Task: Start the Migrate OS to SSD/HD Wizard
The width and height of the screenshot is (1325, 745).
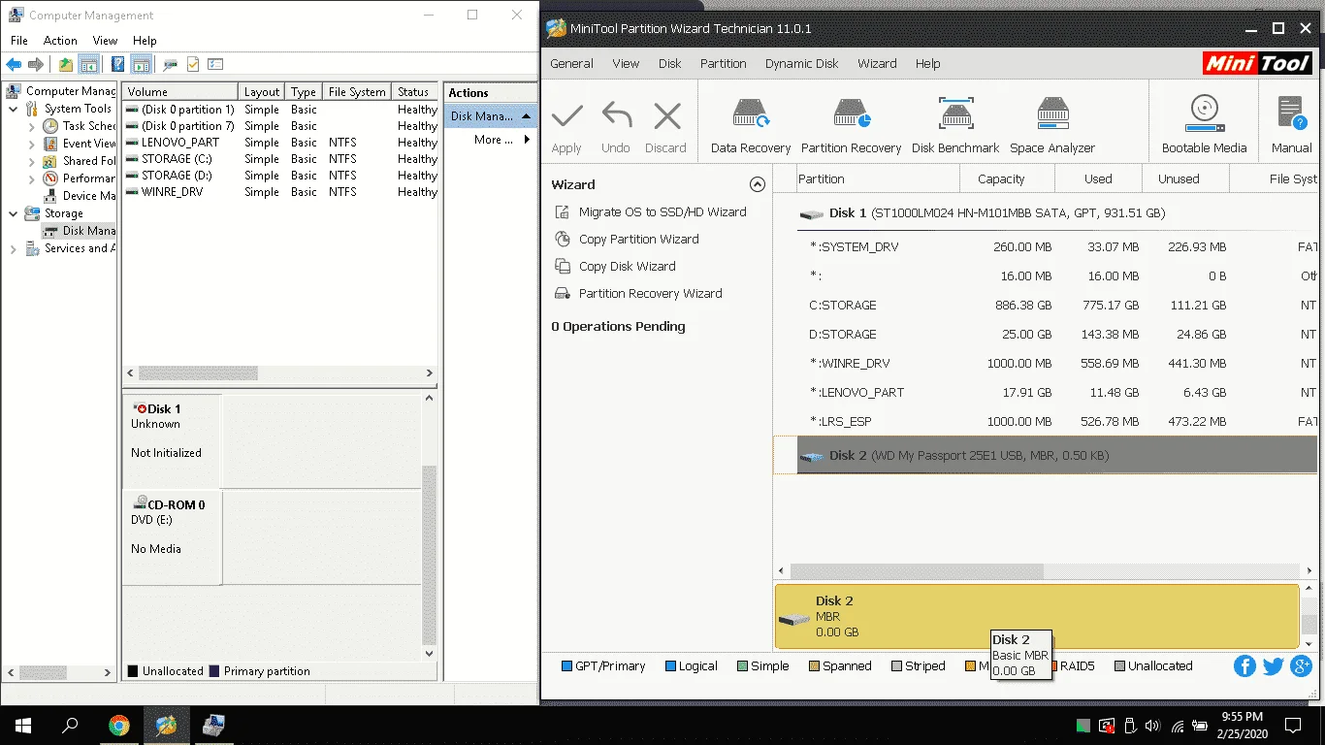Action: [x=662, y=211]
